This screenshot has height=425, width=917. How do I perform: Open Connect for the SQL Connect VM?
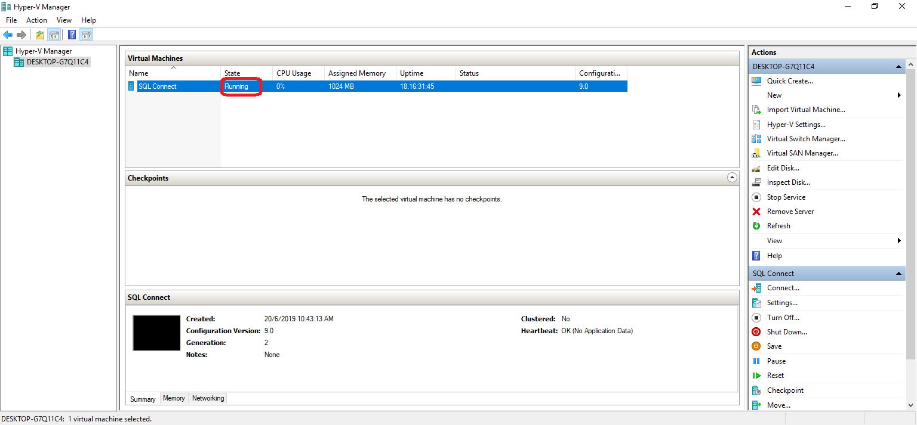tap(782, 288)
